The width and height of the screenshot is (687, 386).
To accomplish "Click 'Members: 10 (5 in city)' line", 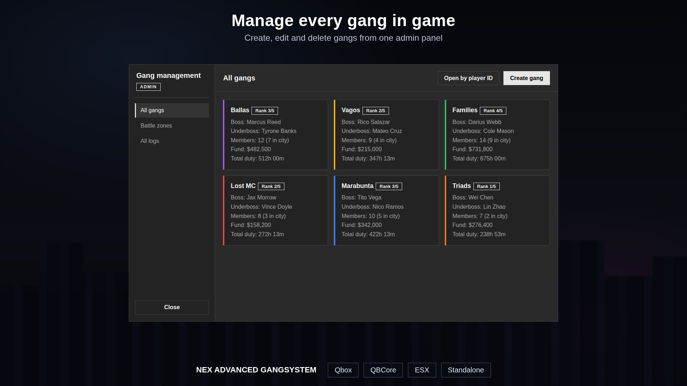I will [x=371, y=216].
